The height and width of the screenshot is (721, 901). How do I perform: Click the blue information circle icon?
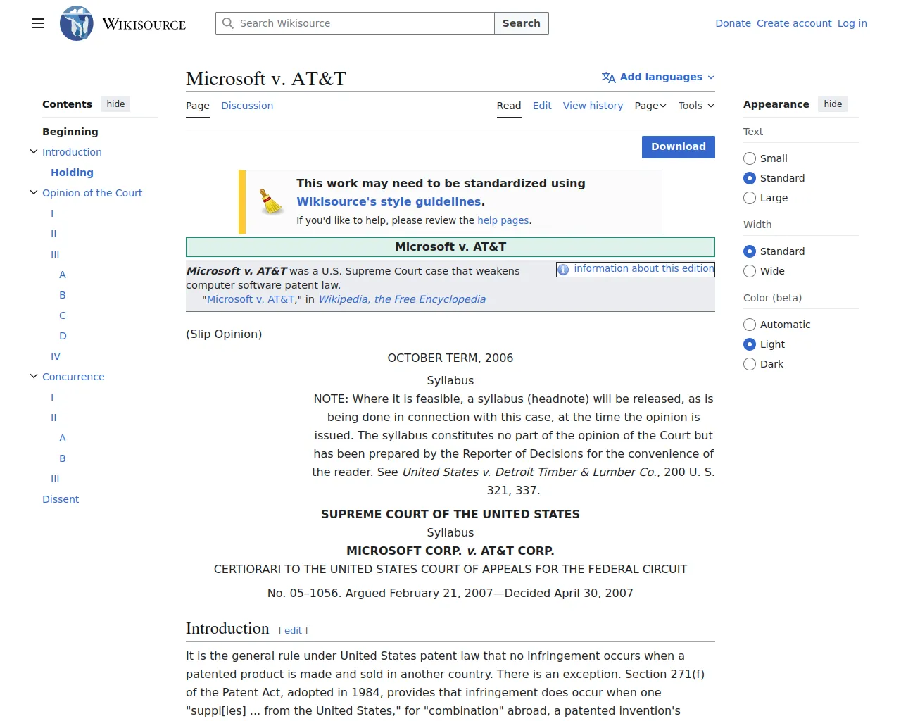[563, 270]
